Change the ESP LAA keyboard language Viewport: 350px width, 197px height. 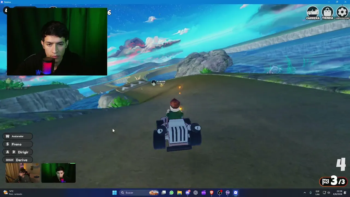coord(317,193)
